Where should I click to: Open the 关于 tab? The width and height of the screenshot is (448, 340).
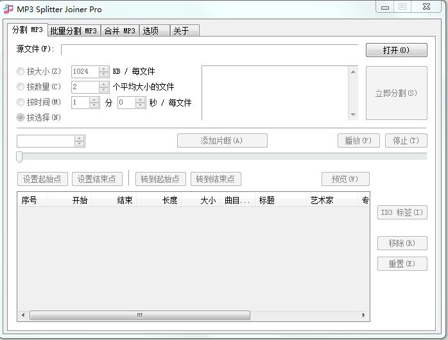[185, 31]
